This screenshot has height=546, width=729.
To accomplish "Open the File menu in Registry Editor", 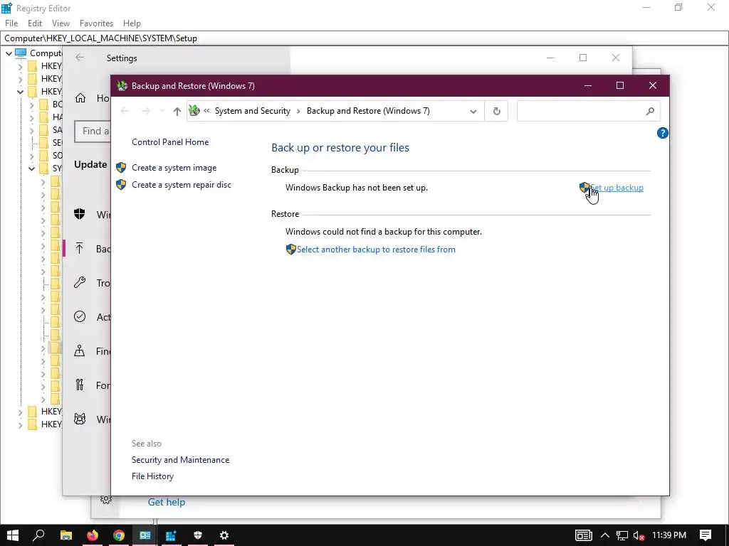I will point(11,23).
